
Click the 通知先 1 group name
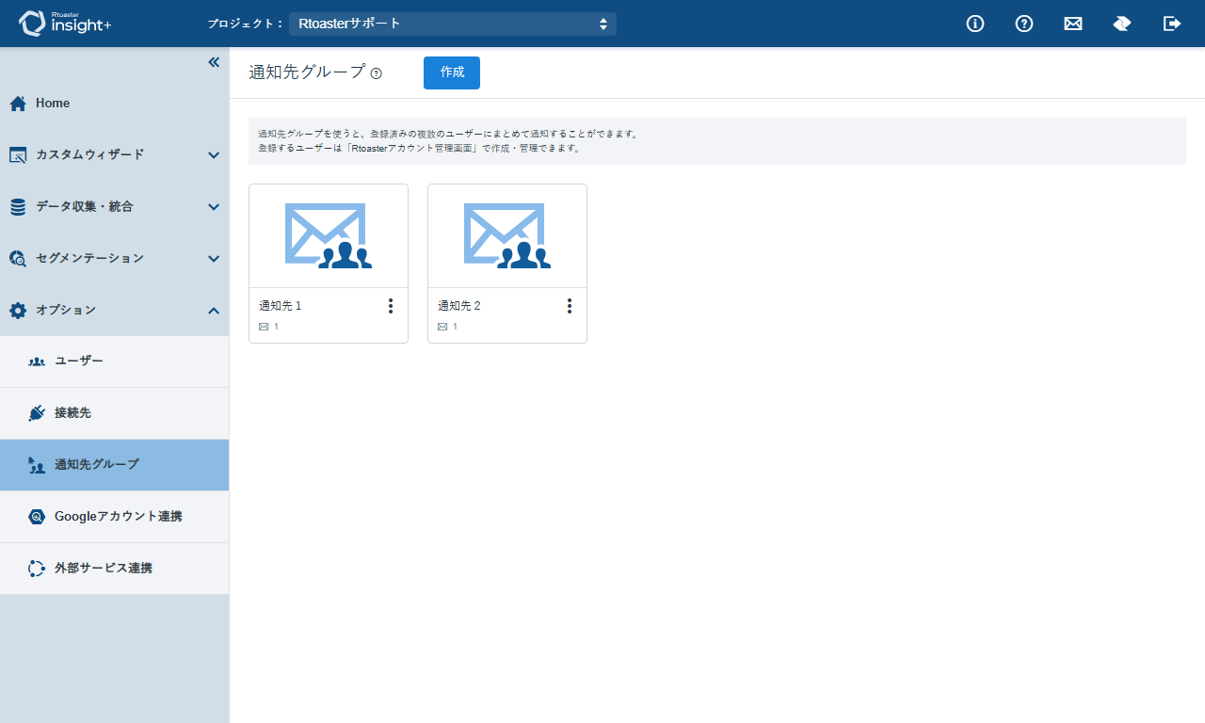click(x=281, y=306)
